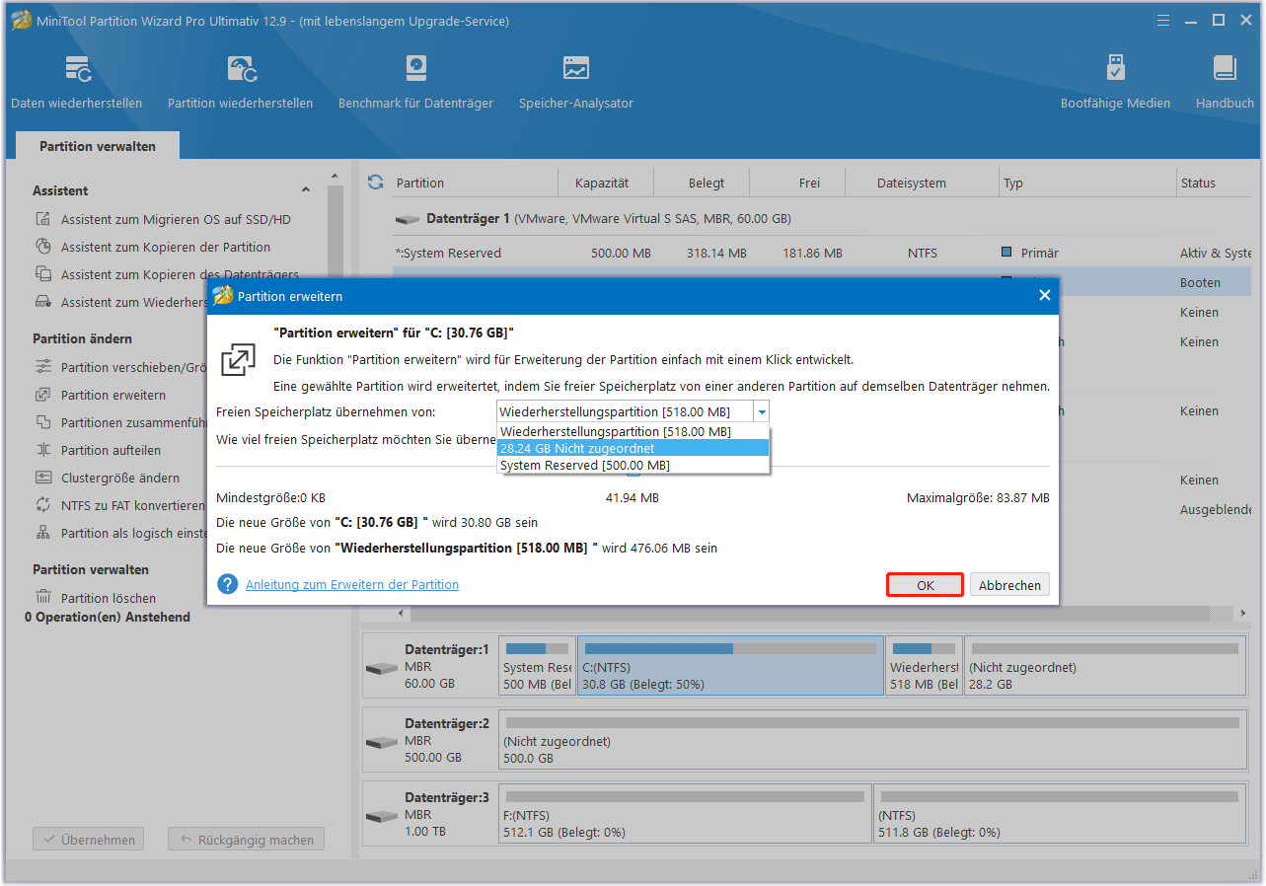Select the Datenträger:1 disk icon in the map

click(381, 668)
